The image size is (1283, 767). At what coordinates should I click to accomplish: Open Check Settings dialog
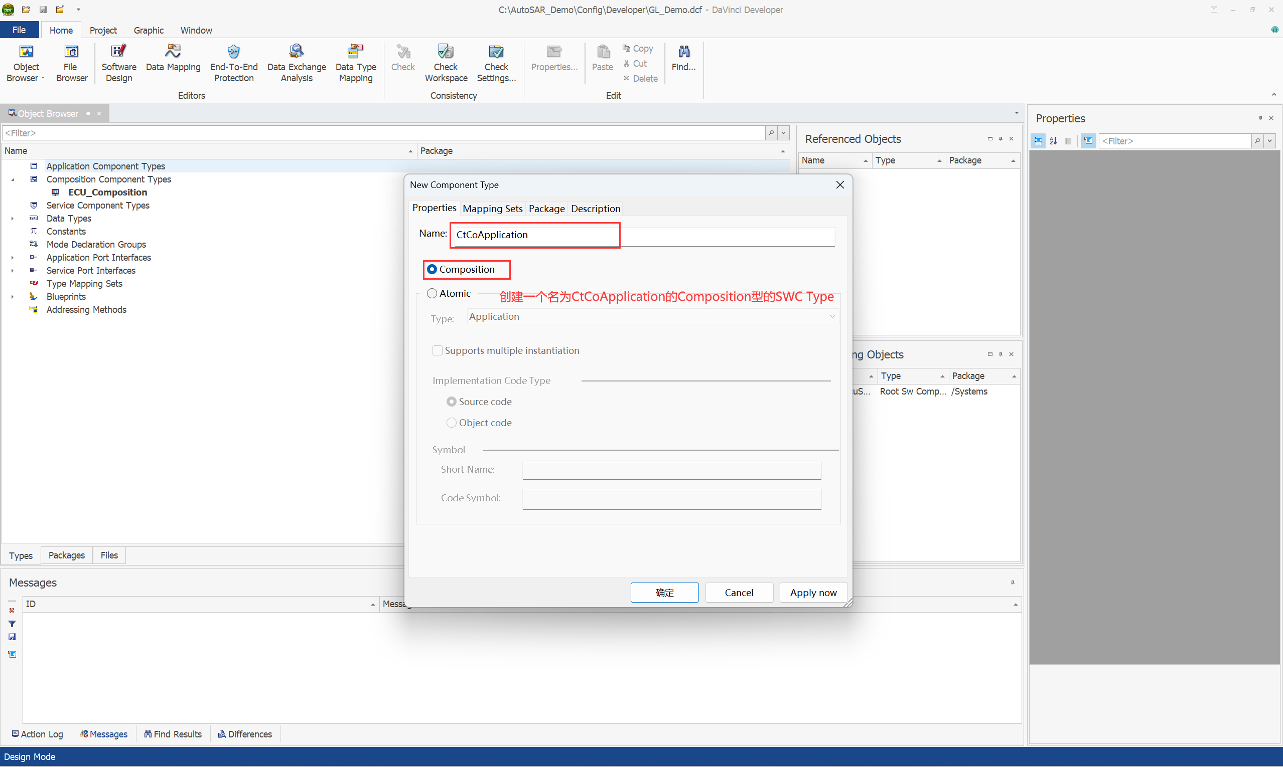click(x=496, y=63)
